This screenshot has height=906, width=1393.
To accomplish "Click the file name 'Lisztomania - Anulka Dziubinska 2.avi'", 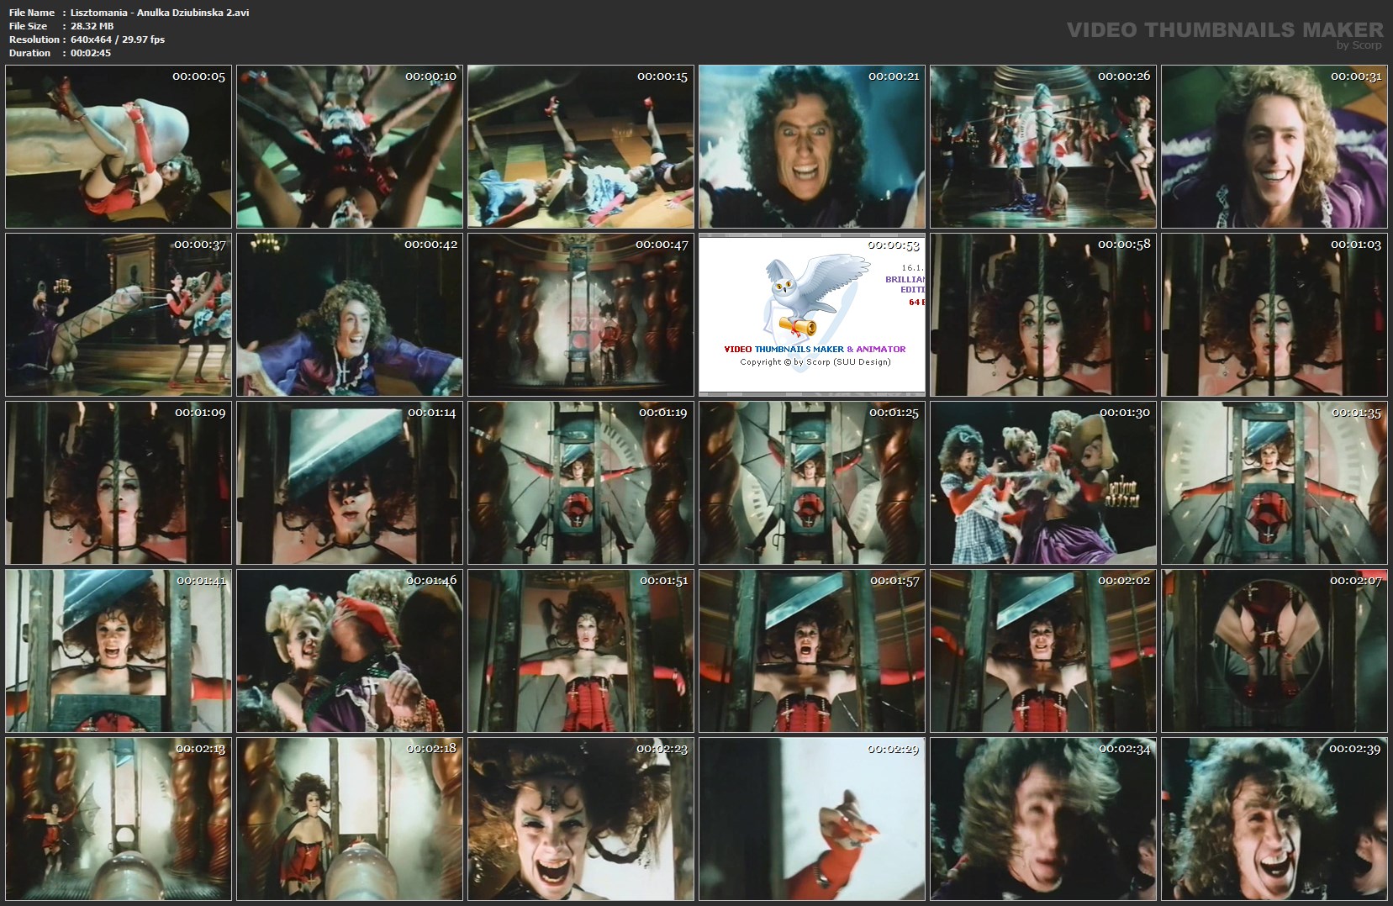I will (x=160, y=13).
